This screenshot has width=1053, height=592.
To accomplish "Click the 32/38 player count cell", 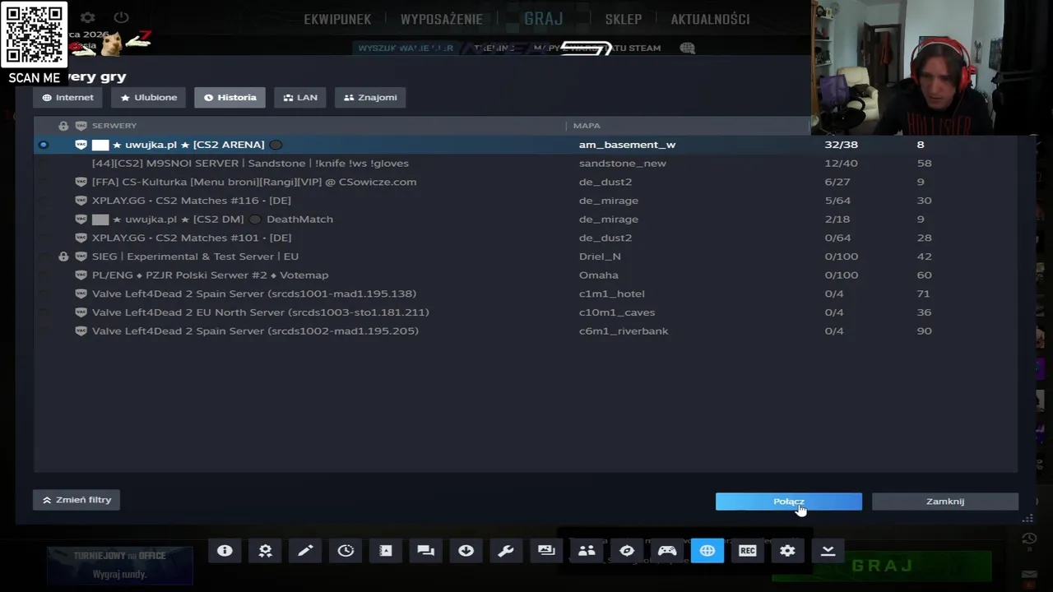I will (841, 145).
